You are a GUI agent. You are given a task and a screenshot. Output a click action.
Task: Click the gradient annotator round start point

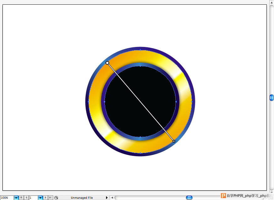pyautogui.click(x=107, y=63)
